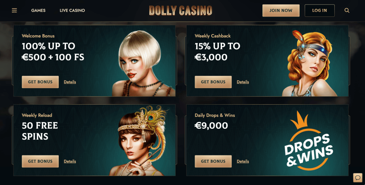This screenshot has width=365, height=185.
Task: Open the live chat bubble icon
Action: [358, 178]
